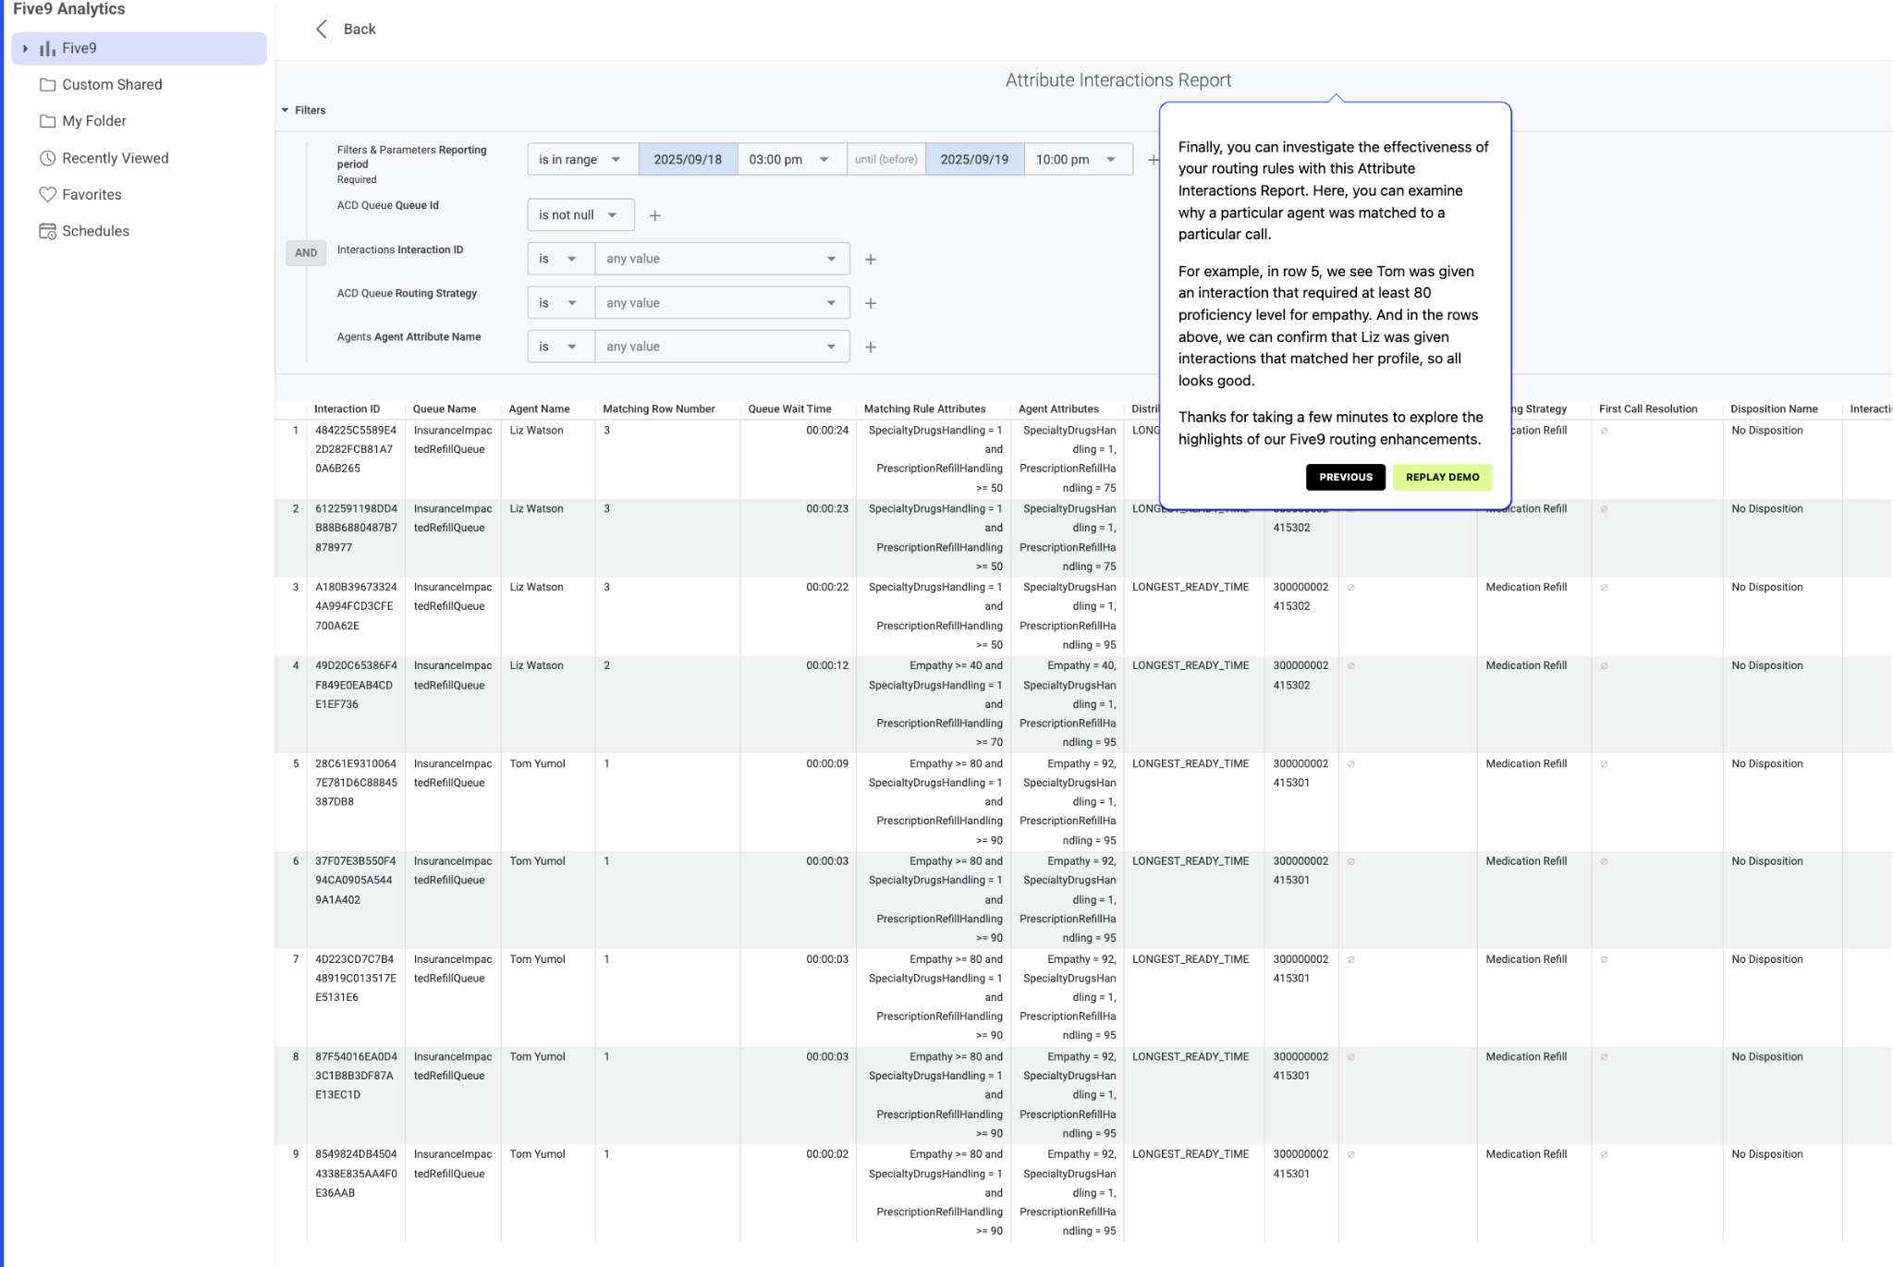Add Routing Strategy filter value
Image resolution: width=1893 pixels, height=1267 pixels.
(870, 303)
